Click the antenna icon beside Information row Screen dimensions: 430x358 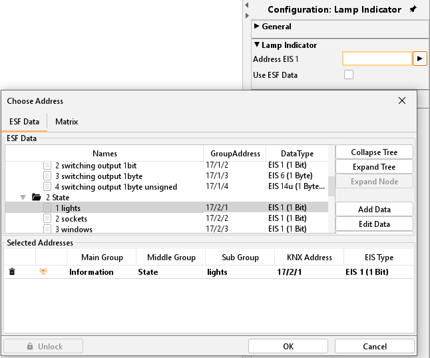point(44,271)
